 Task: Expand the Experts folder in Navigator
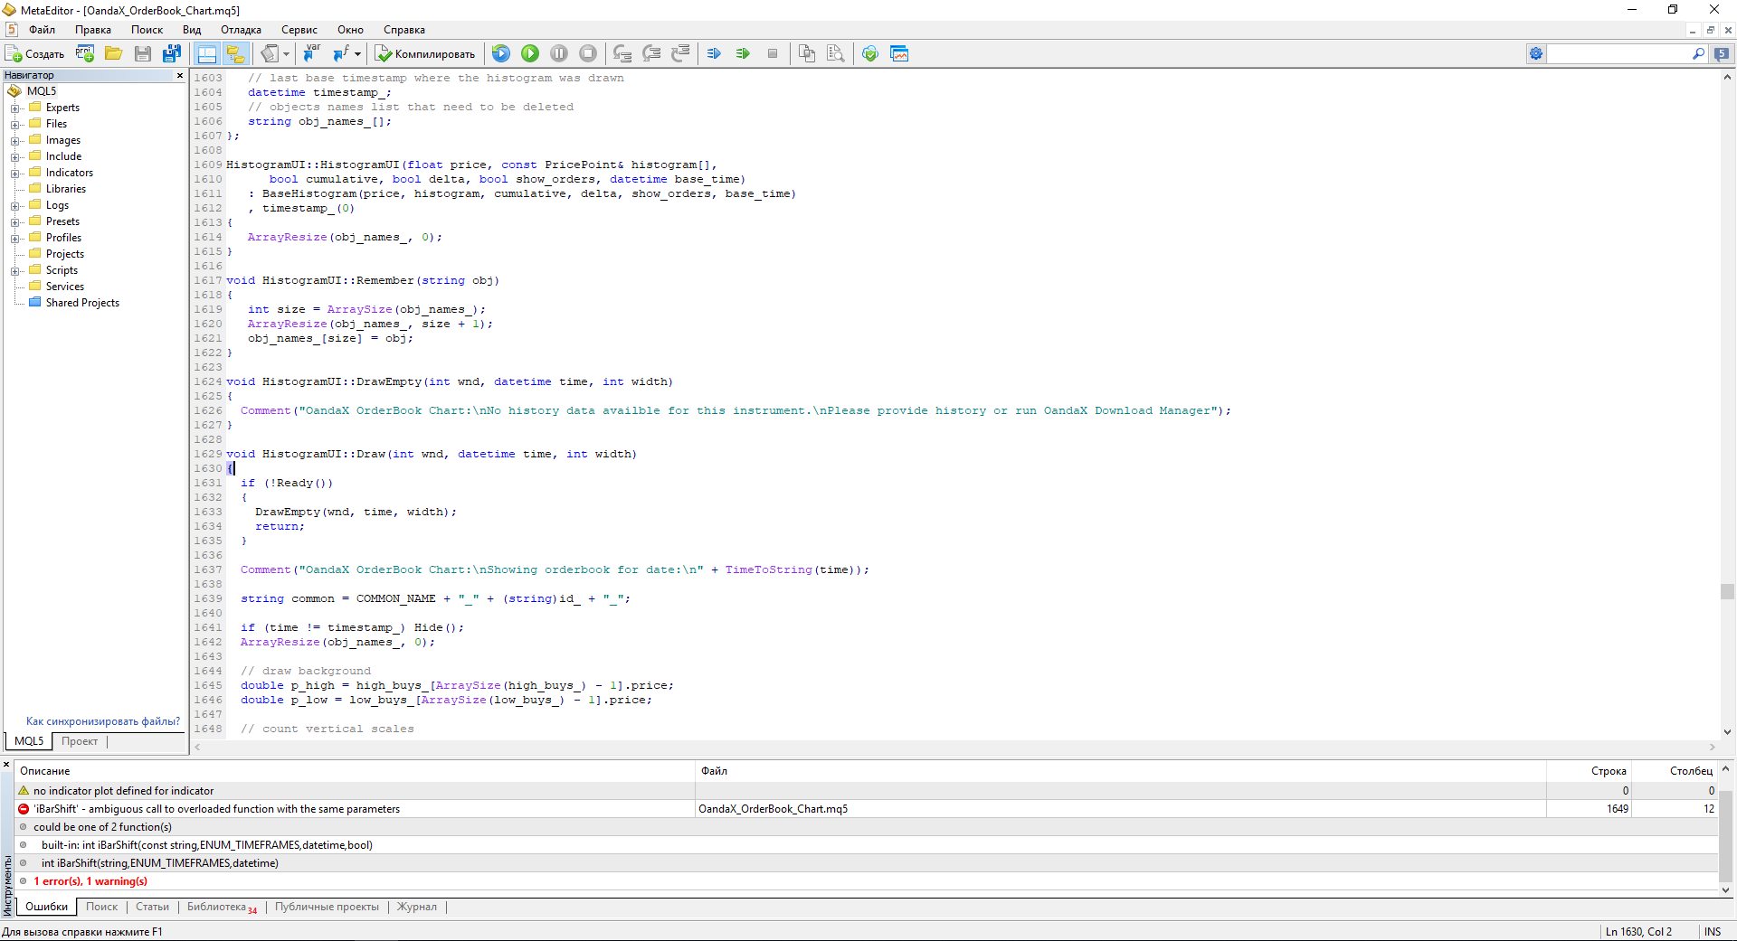coord(15,108)
